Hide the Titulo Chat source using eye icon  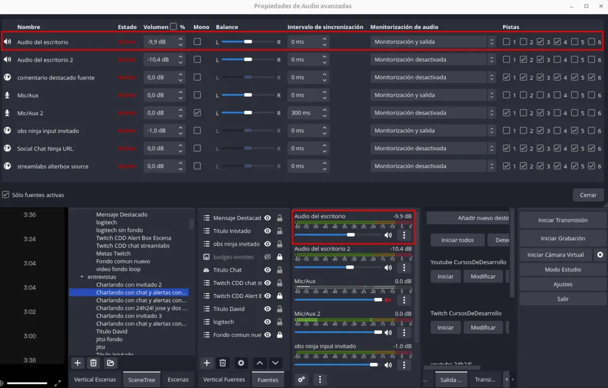[x=268, y=270]
